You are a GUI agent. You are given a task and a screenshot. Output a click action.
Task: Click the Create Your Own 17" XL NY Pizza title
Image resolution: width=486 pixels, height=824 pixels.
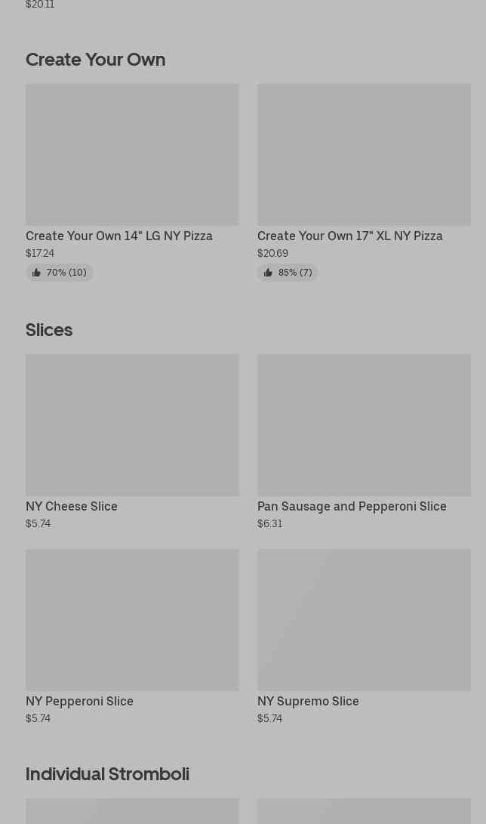350,236
